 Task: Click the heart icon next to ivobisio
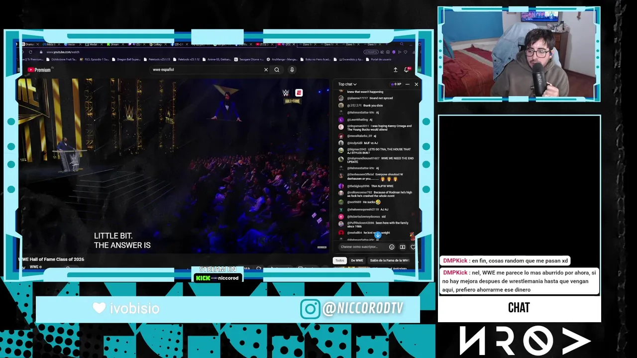[99, 308]
